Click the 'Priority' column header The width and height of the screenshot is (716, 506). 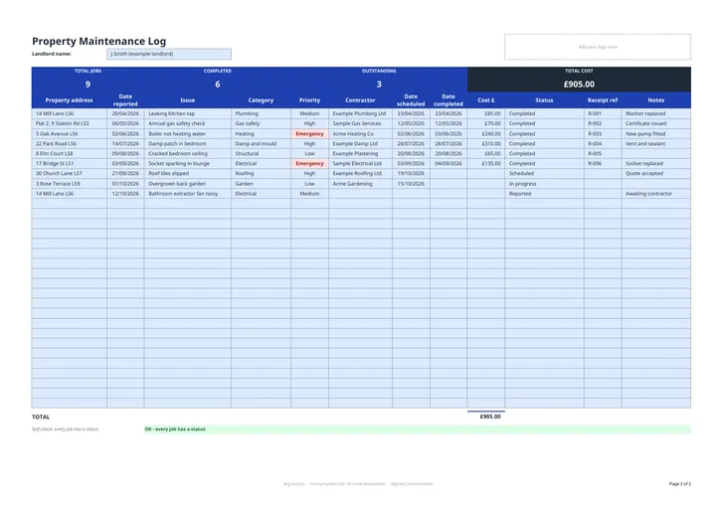309,100
